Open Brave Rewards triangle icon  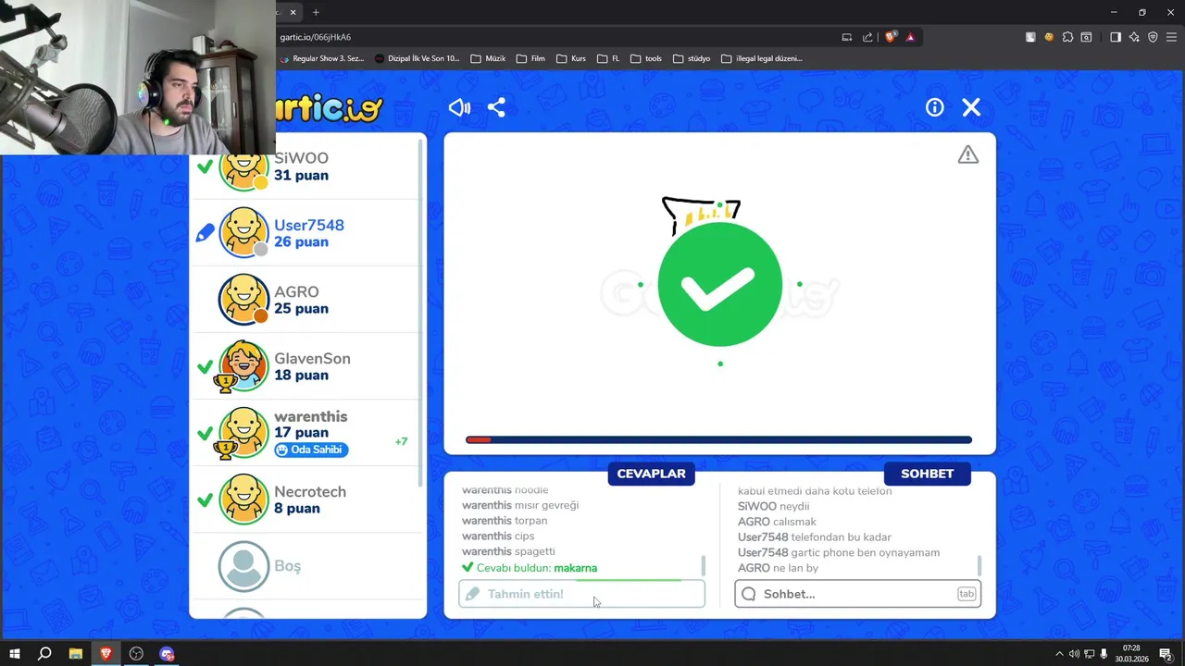(x=910, y=37)
